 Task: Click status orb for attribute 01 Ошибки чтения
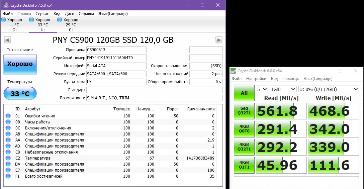[8, 116]
